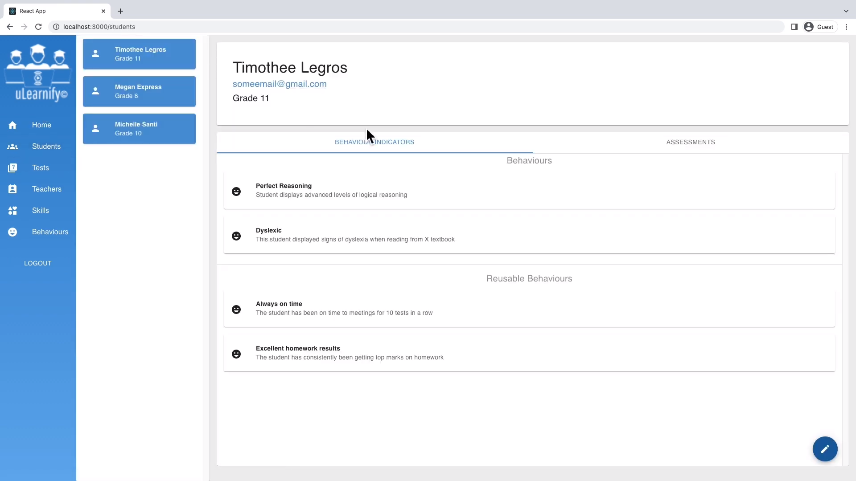Switch to the Assessments tab

pos(690,142)
